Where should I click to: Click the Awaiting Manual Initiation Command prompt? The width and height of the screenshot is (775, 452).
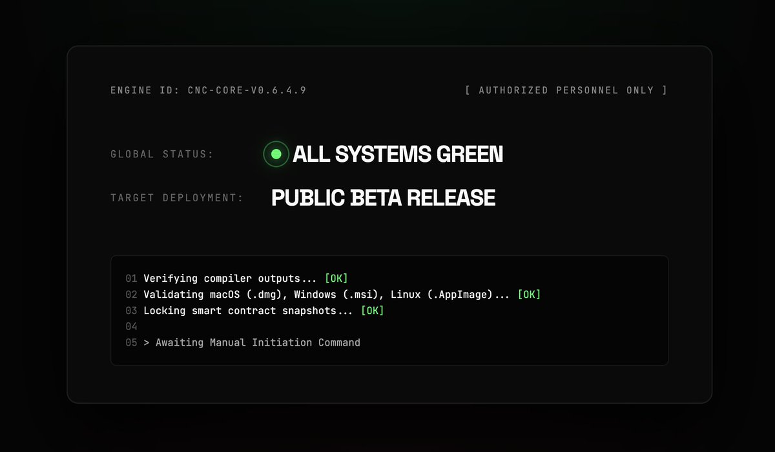pyautogui.click(x=252, y=342)
